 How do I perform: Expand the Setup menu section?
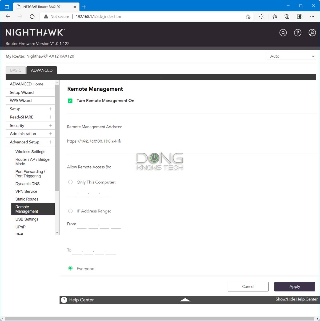pos(50,109)
